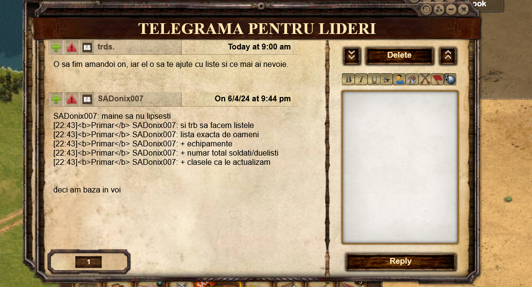The height and width of the screenshot is (287, 532).
Task: Show BB code of trds. message
Action: (87, 47)
